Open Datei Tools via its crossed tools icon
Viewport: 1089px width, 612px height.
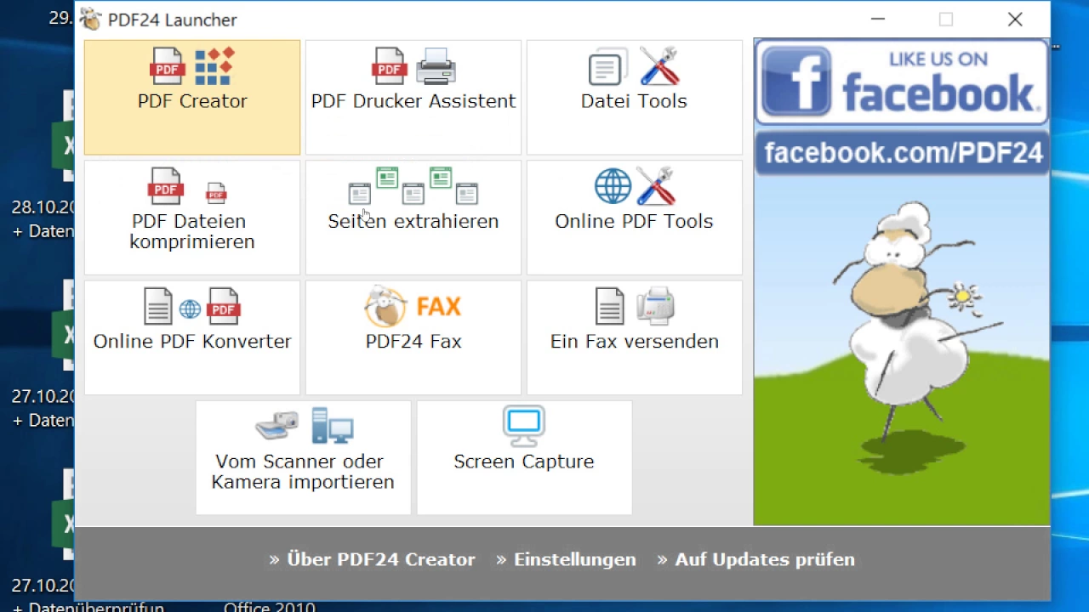(659, 66)
